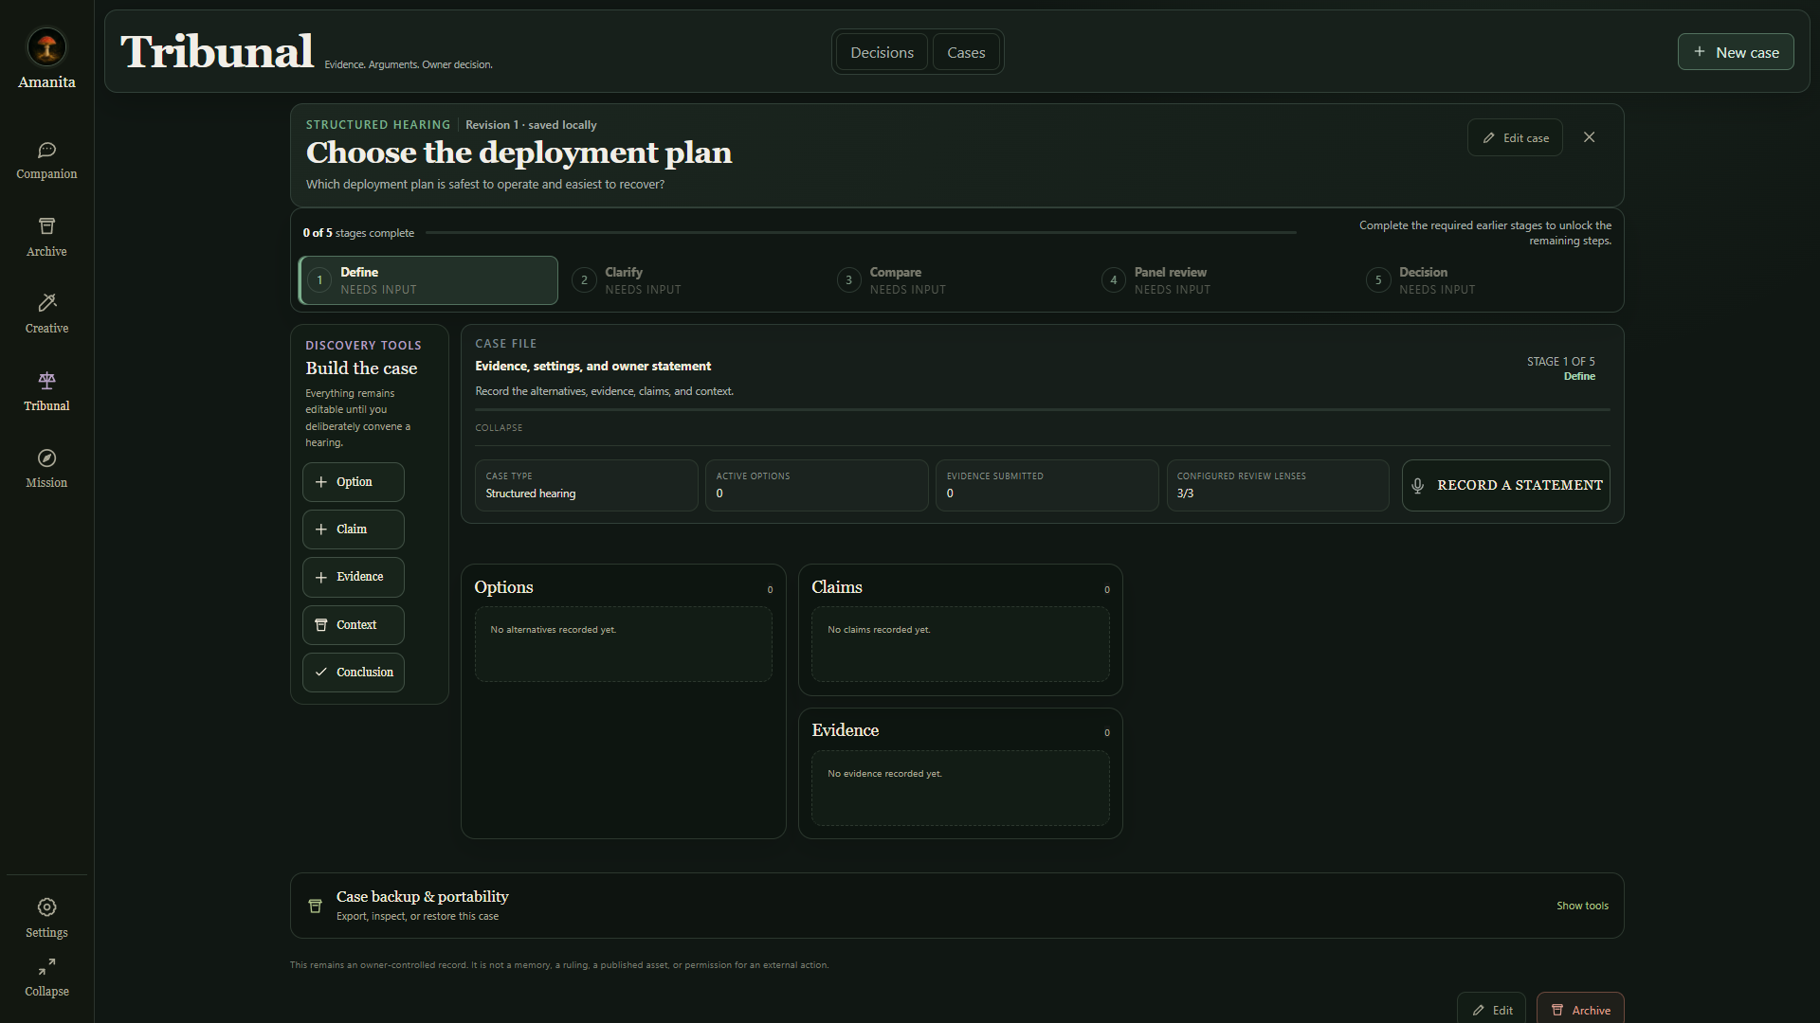Click the New case button
The image size is (1820, 1023).
pos(1736,52)
